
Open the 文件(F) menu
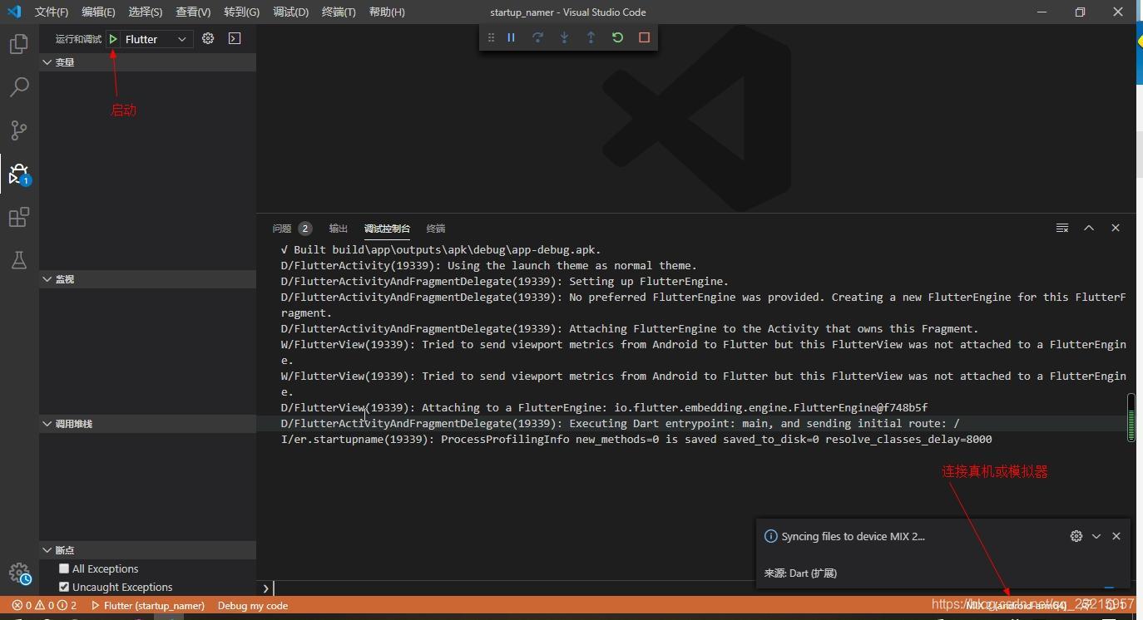click(52, 12)
